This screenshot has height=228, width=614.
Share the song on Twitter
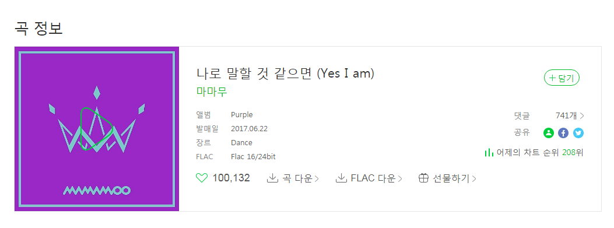(578, 133)
